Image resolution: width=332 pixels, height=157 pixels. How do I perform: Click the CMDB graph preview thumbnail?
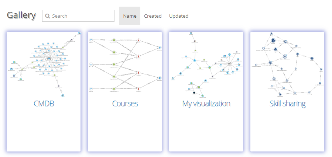point(44,64)
